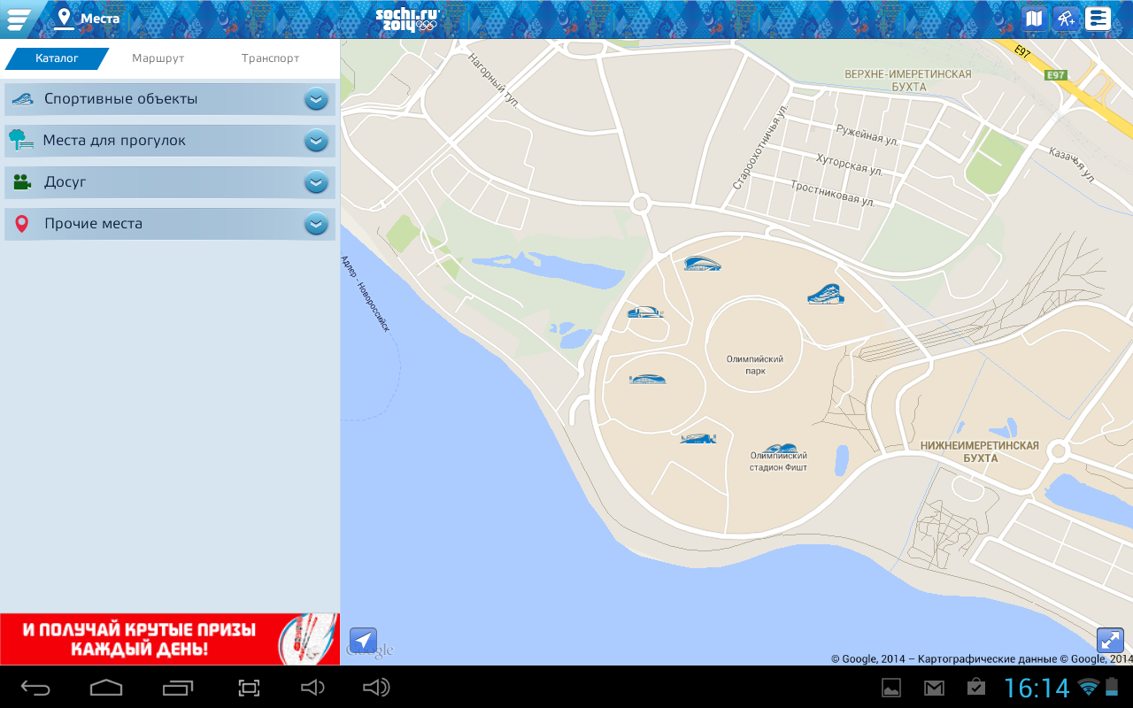Select the northernmost arena icon on map
This screenshot has width=1133, height=708.
[702, 263]
